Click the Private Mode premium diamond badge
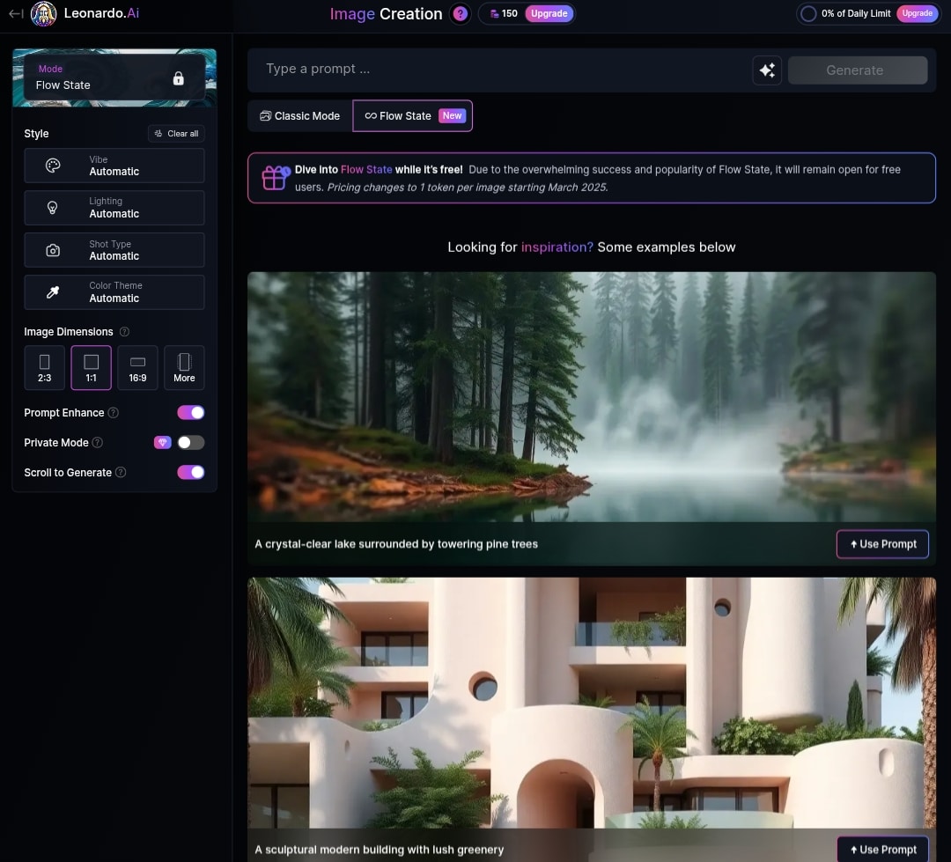The image size is (951, 862). (163, 442)
